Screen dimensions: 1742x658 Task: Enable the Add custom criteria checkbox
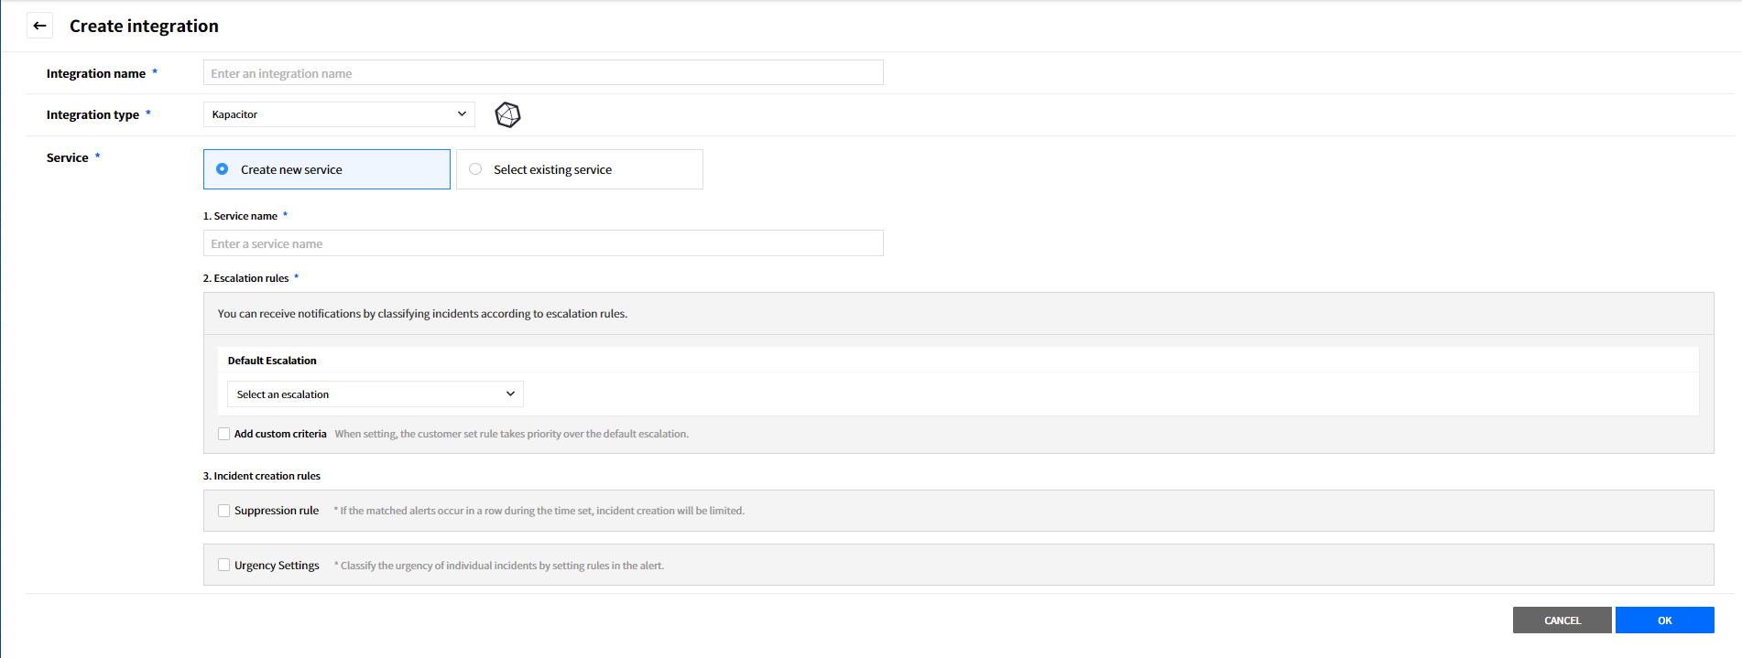click(224, 434)
